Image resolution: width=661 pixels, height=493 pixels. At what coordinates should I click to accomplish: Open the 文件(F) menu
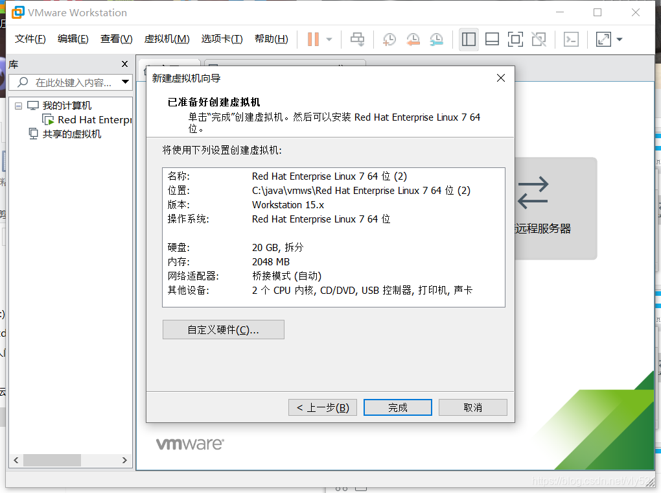(x=30, y=39)
